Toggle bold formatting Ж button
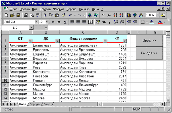Screen dimensions: 172x113 click(x=53, y=22)
